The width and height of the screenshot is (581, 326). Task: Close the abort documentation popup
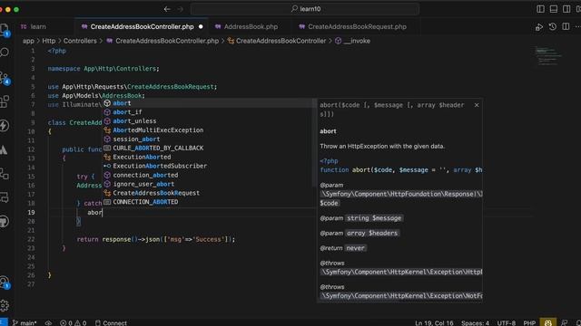point(477,105)
